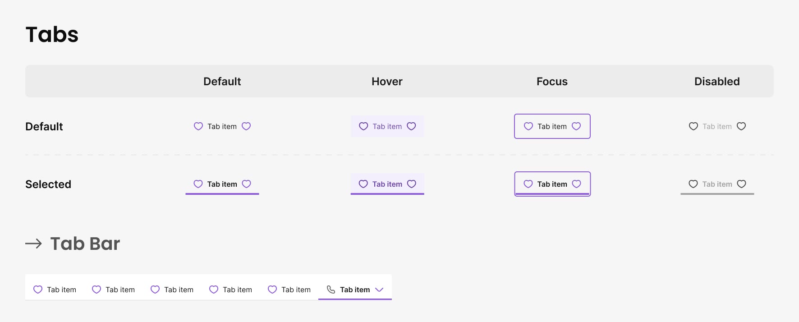The height and width of the screenshot is (322, 799).
Task: Click right heart icon in Selected-row Disabled tab
Action: [x=741, y=184]
